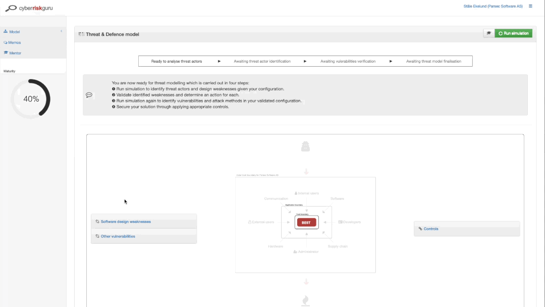545x307 pixels.
Task: Open Memos in the sidebar
Action: pyautogui.click(x=14, y=42)
